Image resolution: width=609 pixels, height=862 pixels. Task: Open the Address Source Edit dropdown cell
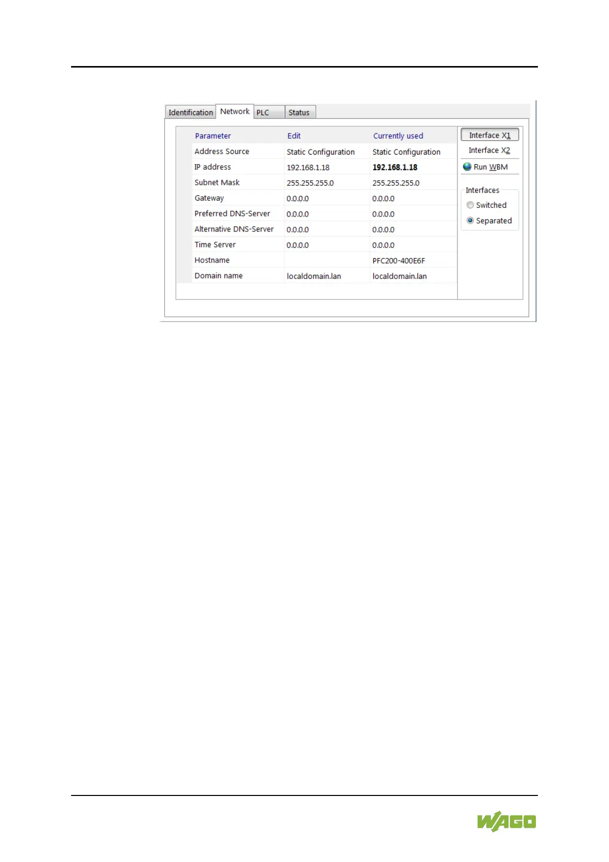click(x=327, y=152)
